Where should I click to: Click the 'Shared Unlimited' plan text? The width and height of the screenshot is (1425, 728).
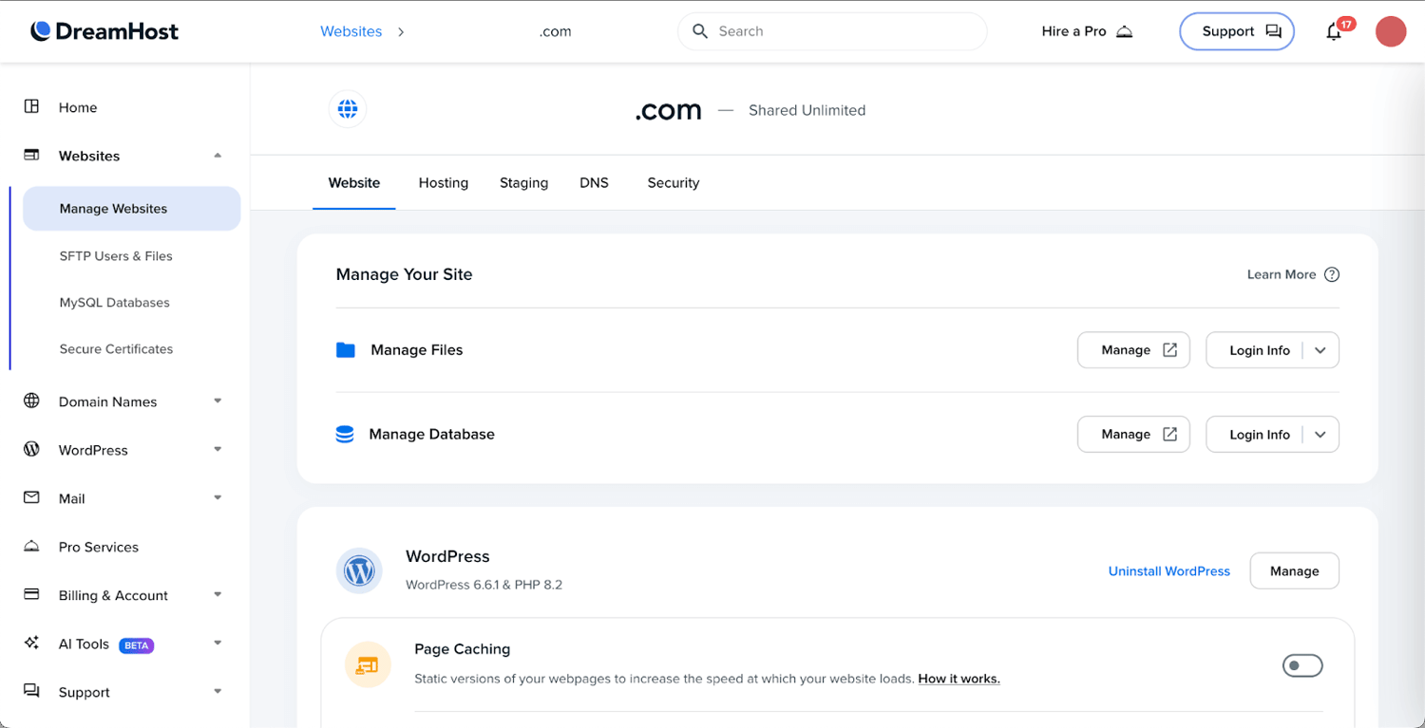[x=807, y=110]
